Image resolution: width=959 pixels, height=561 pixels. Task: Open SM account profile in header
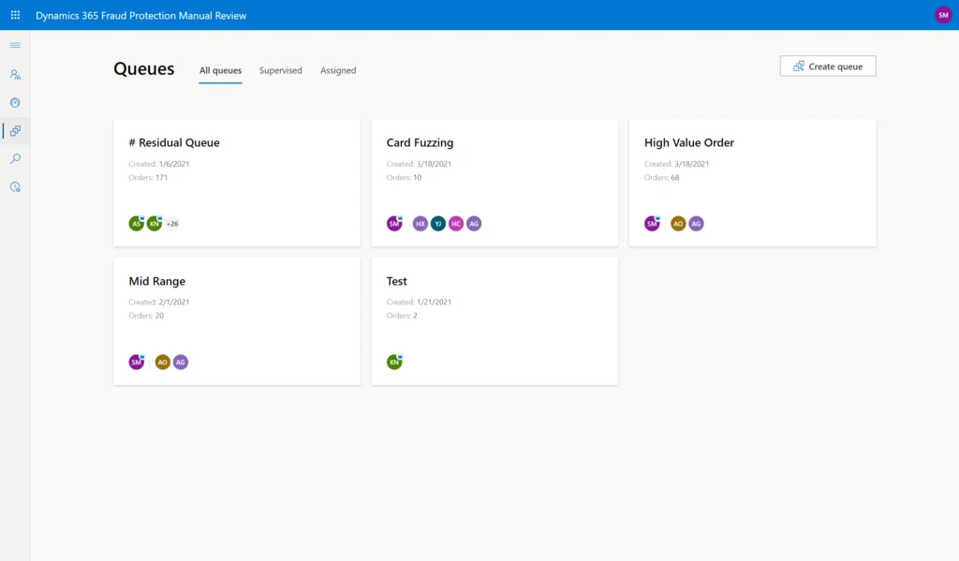[x=942, y=15]
